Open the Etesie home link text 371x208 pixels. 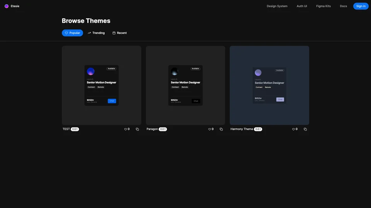(15, 6)
